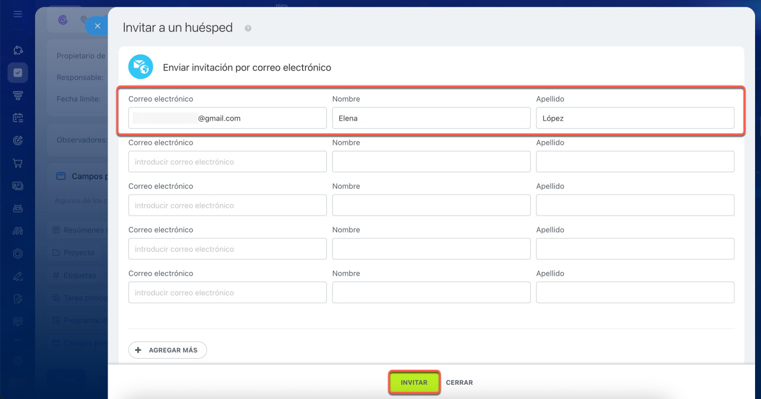
Task: Click the Agregar más button
Action: point(168,350)
